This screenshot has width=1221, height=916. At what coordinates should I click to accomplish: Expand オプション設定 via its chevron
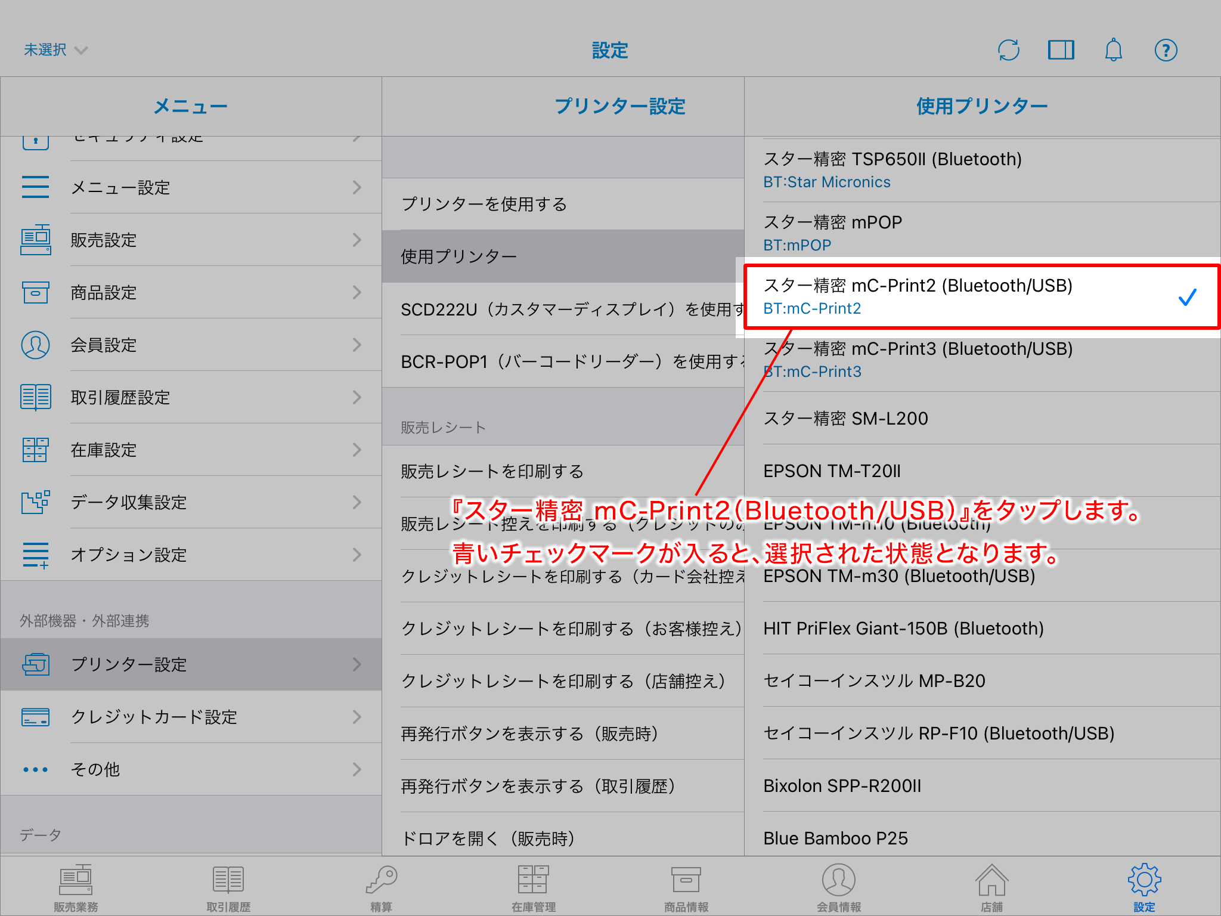point(357,555)
